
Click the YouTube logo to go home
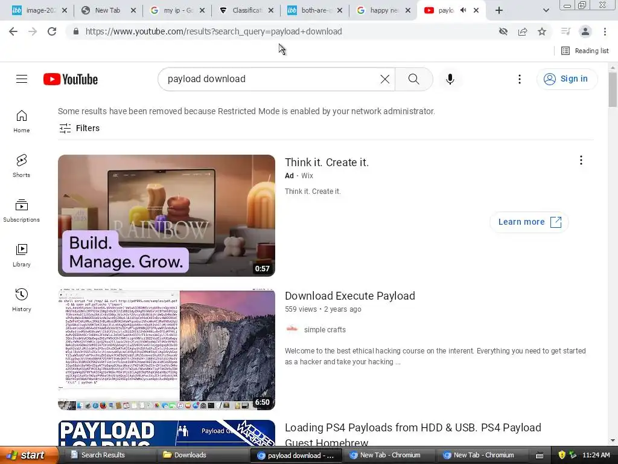[71, 79]
